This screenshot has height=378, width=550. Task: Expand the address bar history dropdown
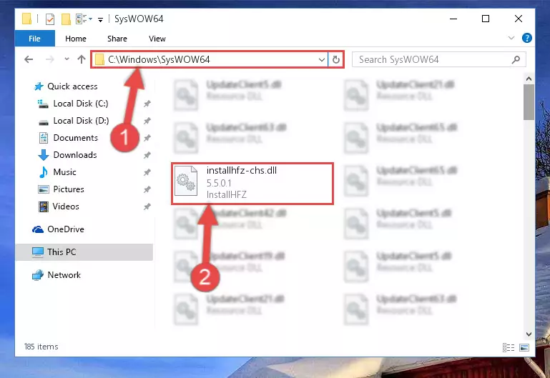321,59
